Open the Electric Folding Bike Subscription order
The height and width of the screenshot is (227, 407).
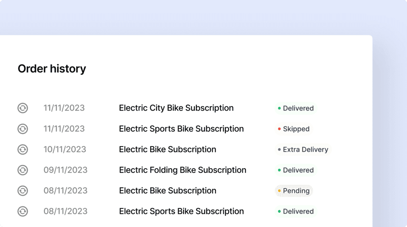(183, 170)
